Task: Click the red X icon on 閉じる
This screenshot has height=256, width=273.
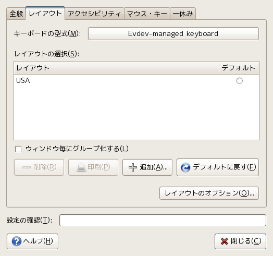Action: (x=224, y=241)
